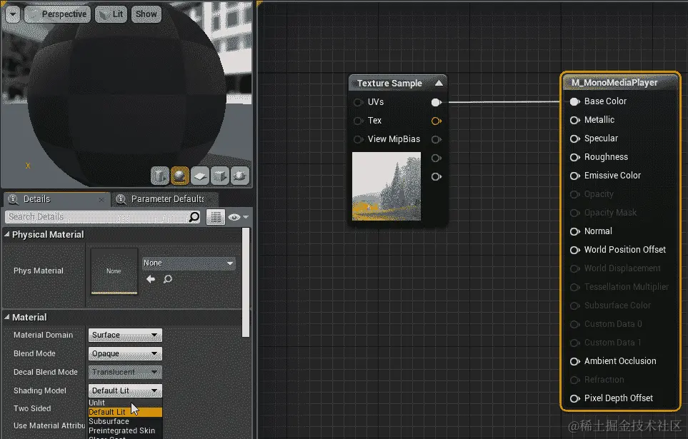
Task: Collapse the Texture Sample node triangle
Action: tap(439, 83)
